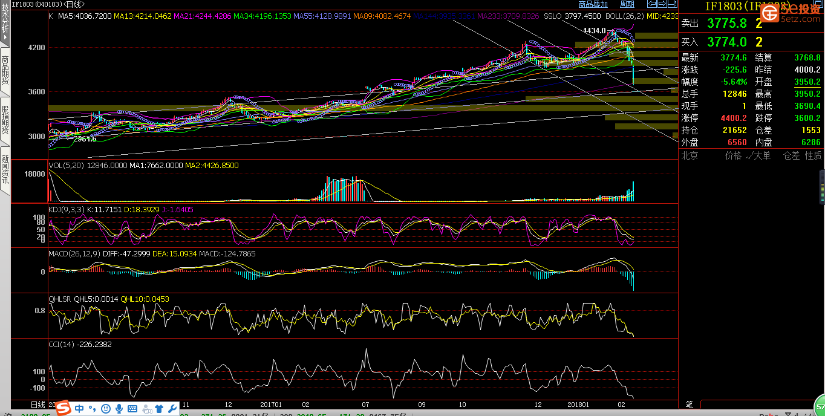825x416 pixels.
Task: Click the small meter widget at right edge
Action: 822,187
